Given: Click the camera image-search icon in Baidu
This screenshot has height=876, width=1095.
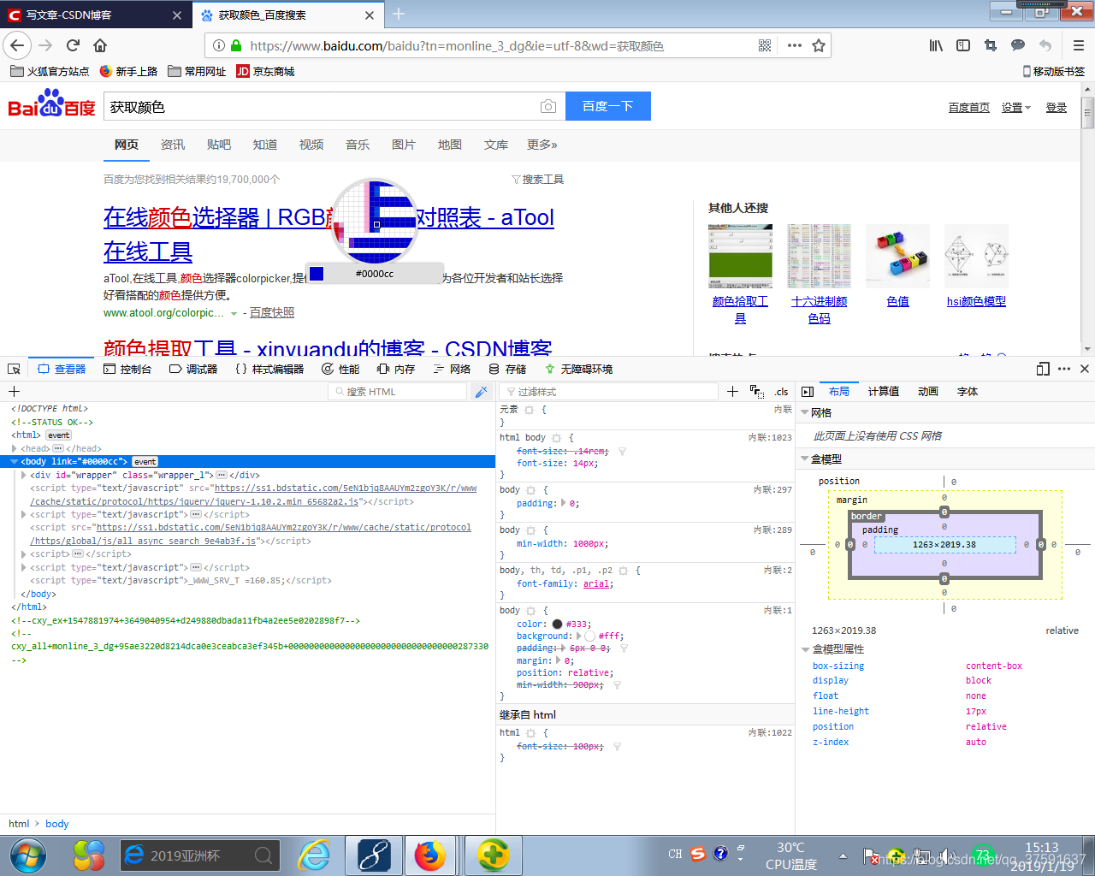Looking at the screenshot, I should (548, 106).
